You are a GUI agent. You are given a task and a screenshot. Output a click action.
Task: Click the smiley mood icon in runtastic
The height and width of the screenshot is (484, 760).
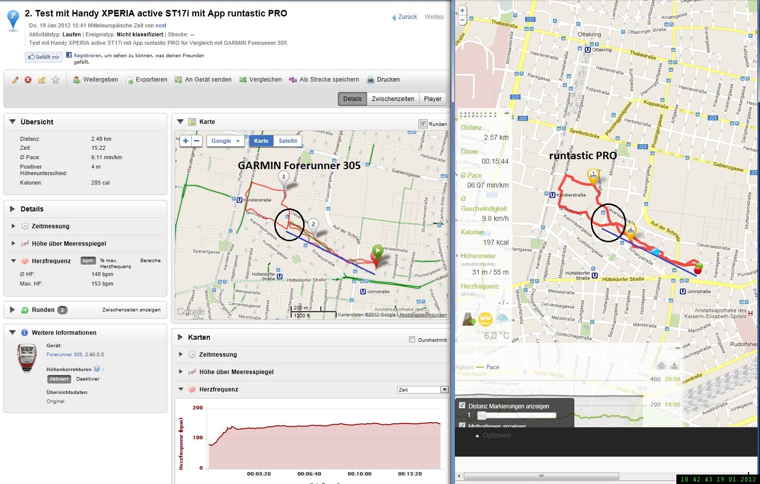click(x=485, y=319)
